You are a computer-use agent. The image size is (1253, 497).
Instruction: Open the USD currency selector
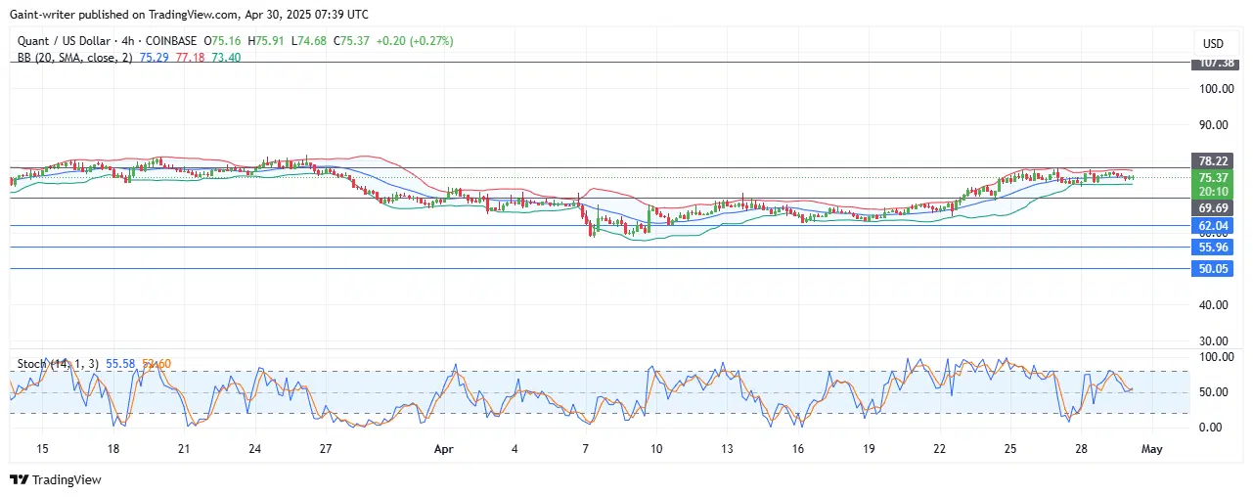[1213, 44]
